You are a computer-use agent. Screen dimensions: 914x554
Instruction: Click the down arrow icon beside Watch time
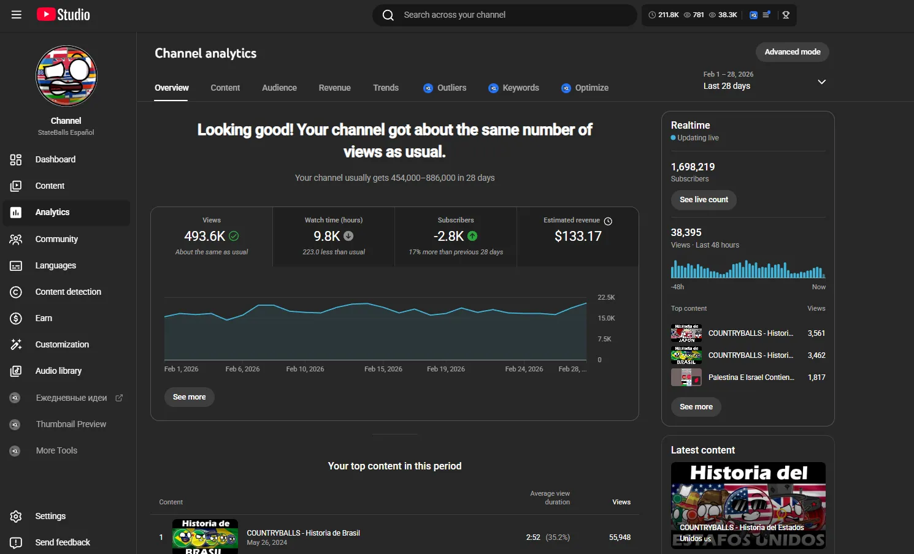point(348,236)
